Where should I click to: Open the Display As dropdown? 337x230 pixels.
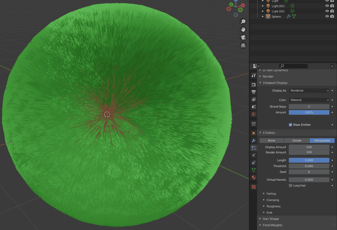pos(309,90)
